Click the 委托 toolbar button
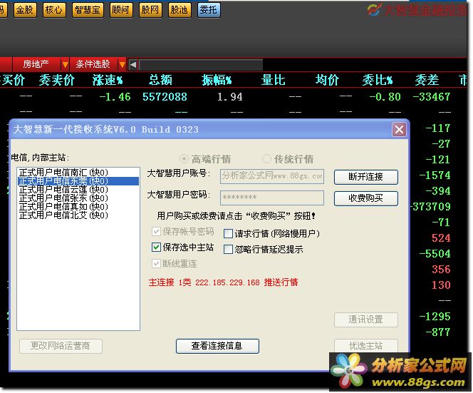 coord(209,10)
